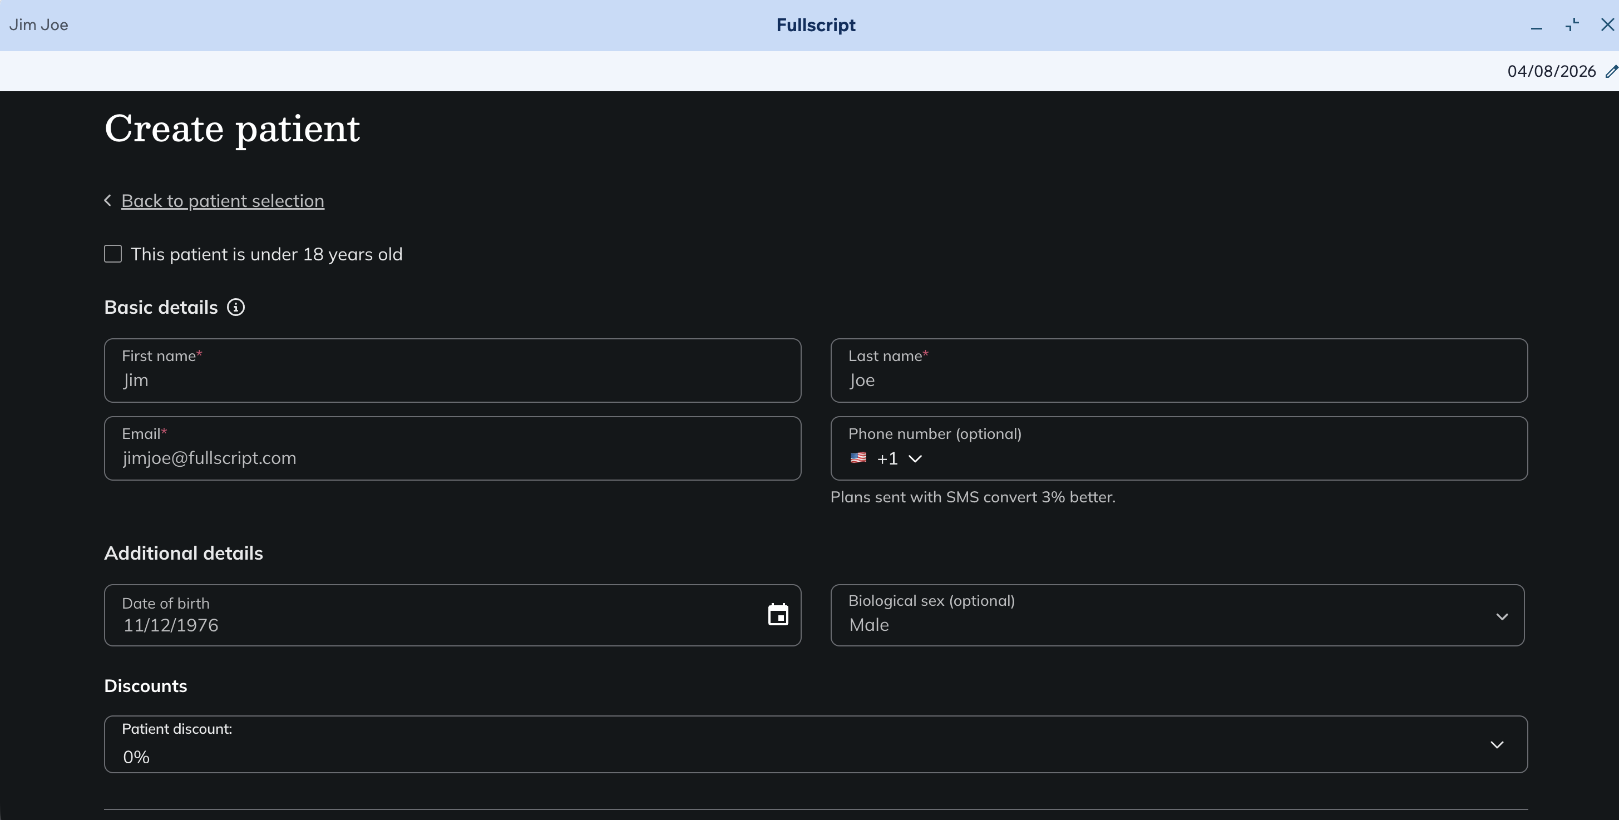Click the US flag country icon
1619x820 pixels.
click(858, 458)
